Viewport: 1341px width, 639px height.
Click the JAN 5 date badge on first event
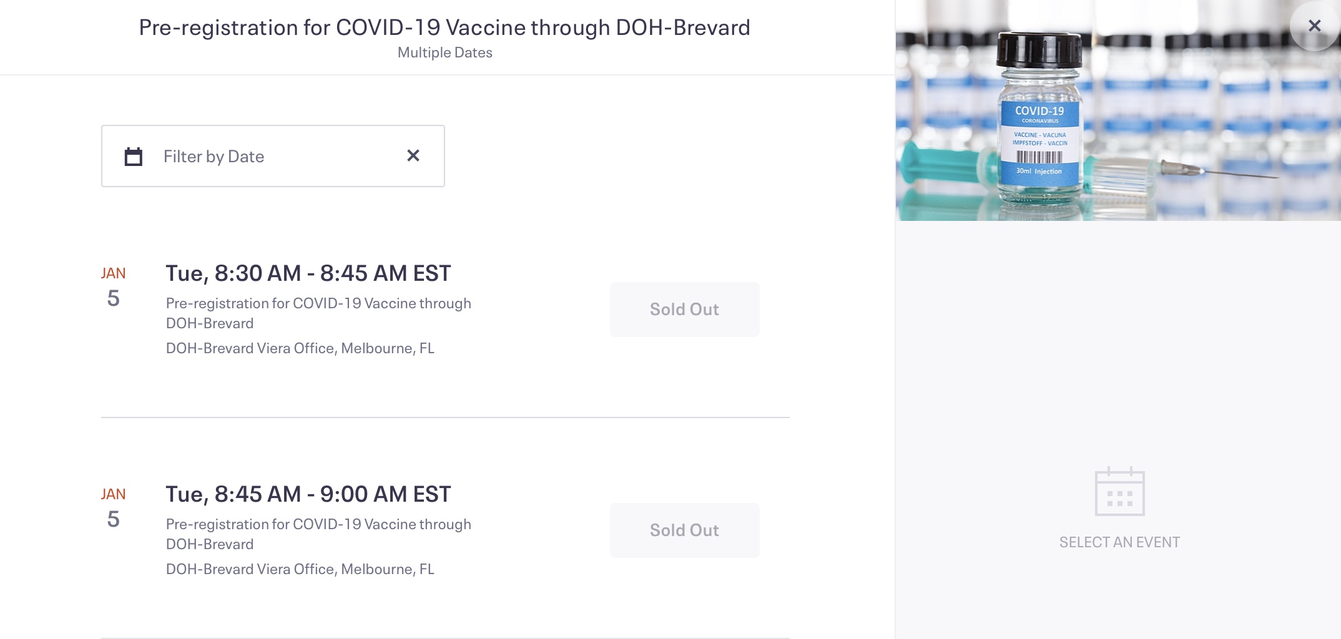[113, 285]
